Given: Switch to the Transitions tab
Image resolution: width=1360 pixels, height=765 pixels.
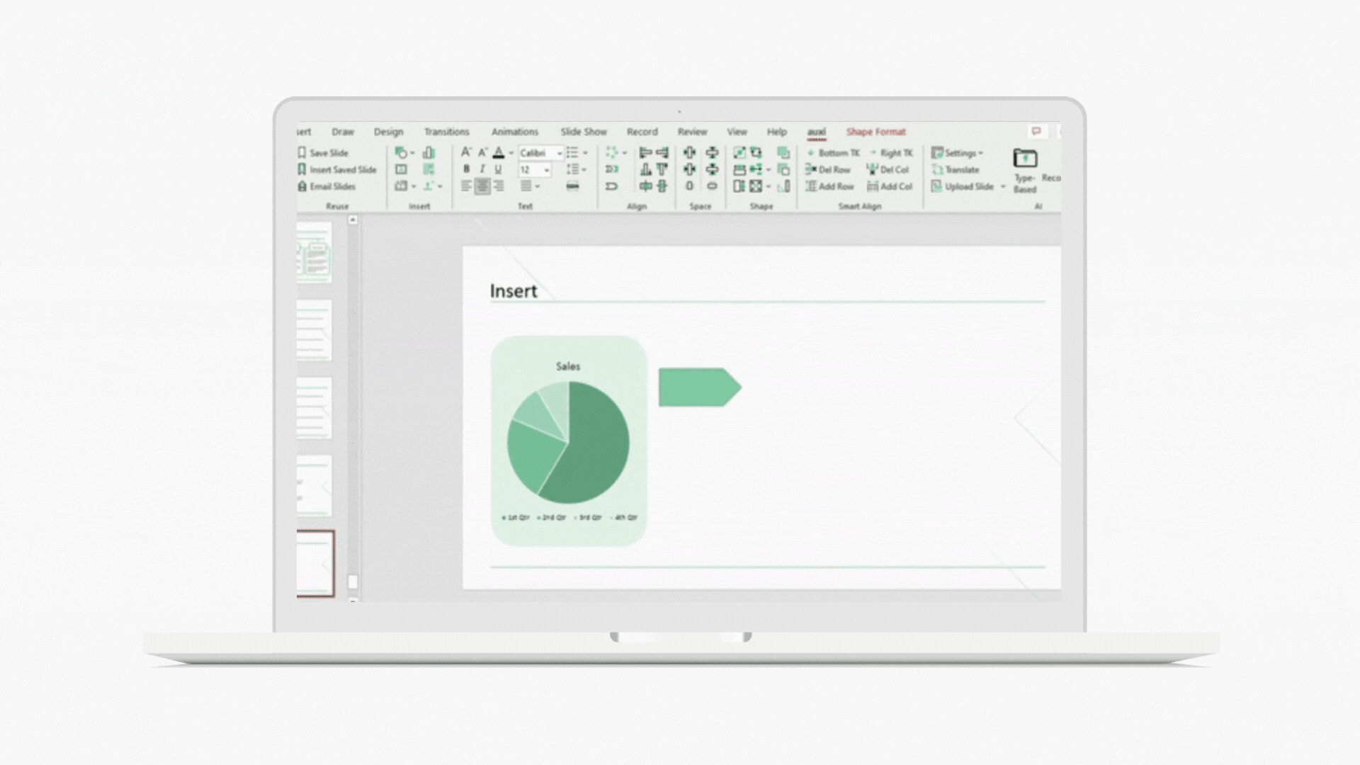Looking at the screenshot, I should pyautogui.click(x=446, y=132).
